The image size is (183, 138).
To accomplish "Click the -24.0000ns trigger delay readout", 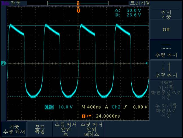I will 106,116.
